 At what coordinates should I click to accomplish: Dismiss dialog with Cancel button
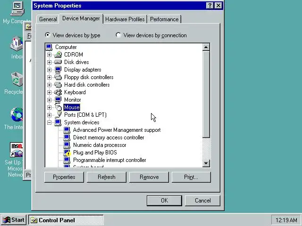[x=202, y=201]
